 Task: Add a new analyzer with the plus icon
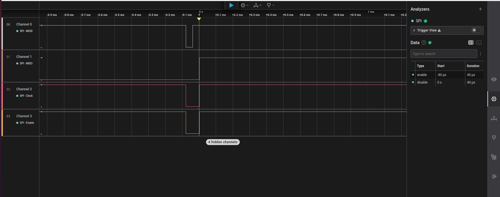pos(480,9)
